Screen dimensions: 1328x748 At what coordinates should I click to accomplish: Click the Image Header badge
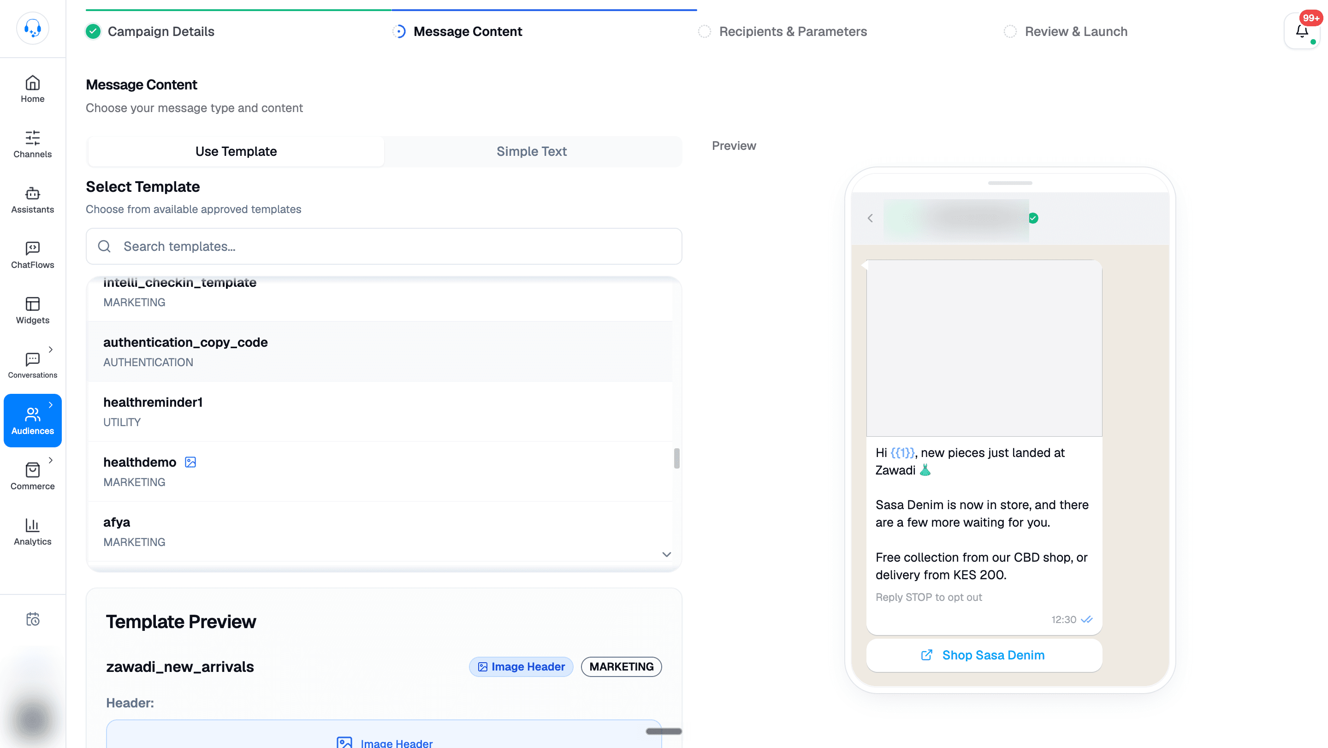click(521, 666)
